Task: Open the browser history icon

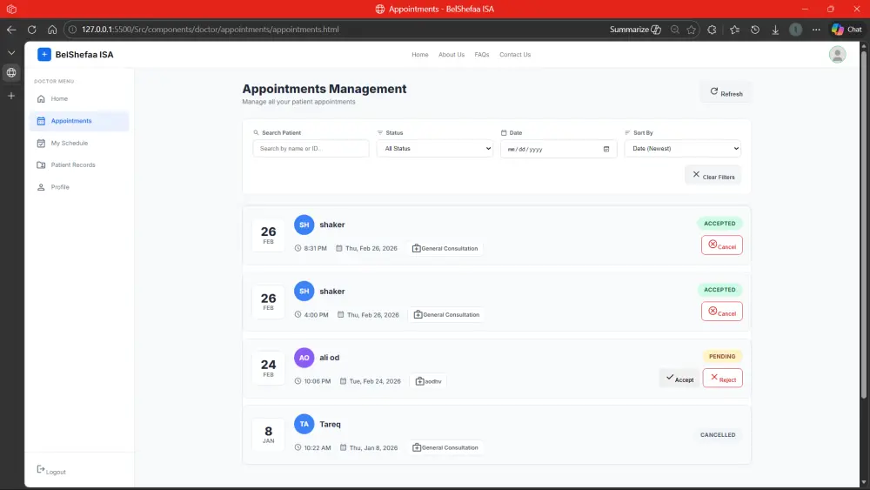Action: click(x=755, y=30)
